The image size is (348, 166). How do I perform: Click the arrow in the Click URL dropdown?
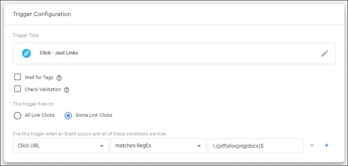(102, 146)
